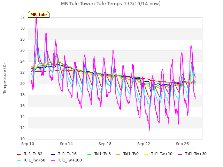Click the 16 y-axis tick label
Image resolution: width=223 pixels, height=167 pixels.
[x=22, y=106]
